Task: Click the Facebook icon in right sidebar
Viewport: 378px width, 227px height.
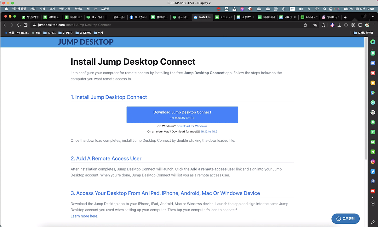Action: pos(373,181)
